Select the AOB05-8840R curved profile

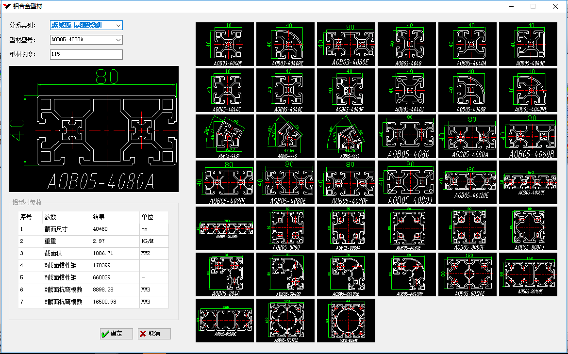(x=285, y=274)
